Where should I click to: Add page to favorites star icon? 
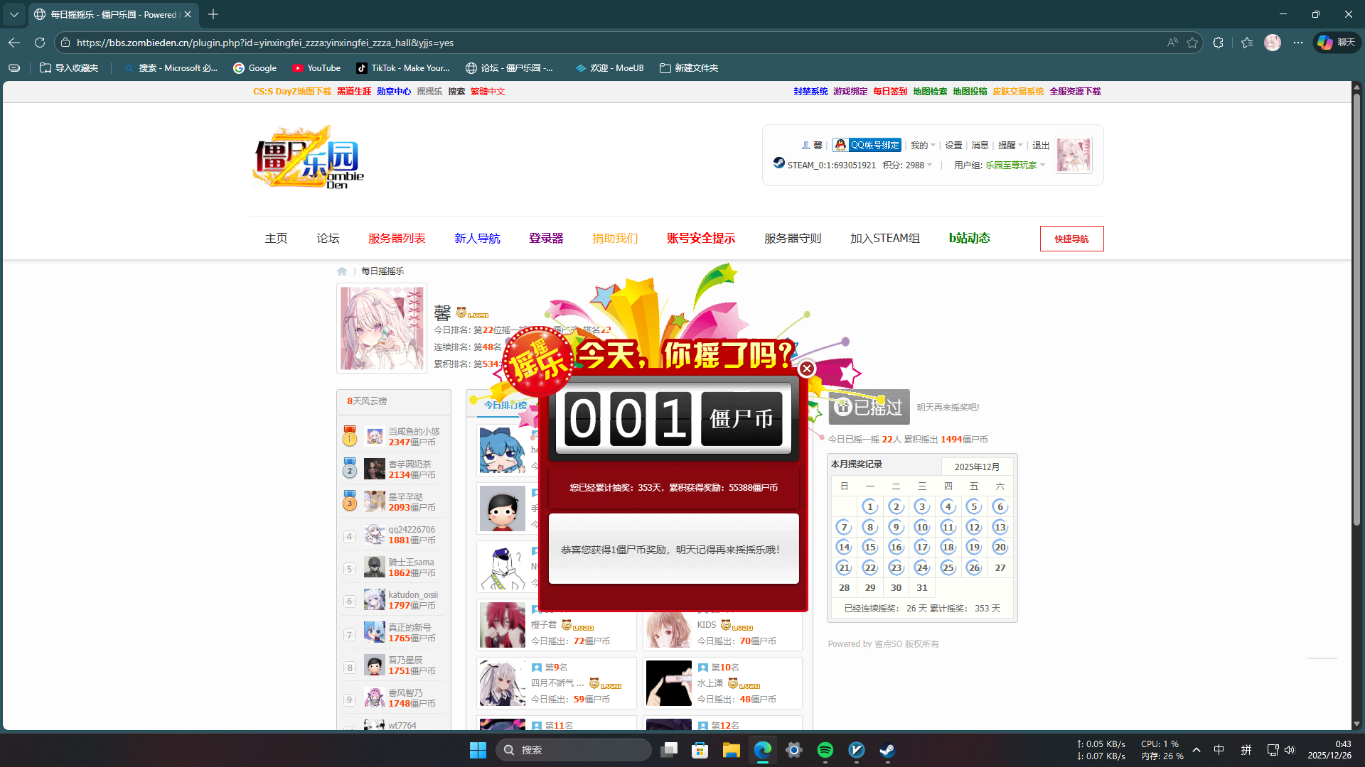click(x=1192, y=43)
